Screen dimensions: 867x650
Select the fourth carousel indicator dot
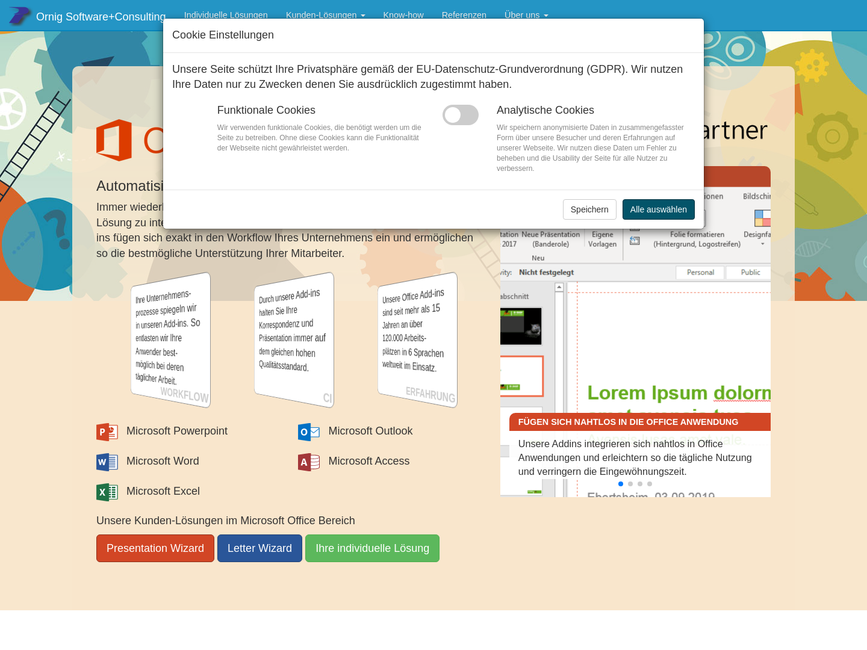point(650,484)
